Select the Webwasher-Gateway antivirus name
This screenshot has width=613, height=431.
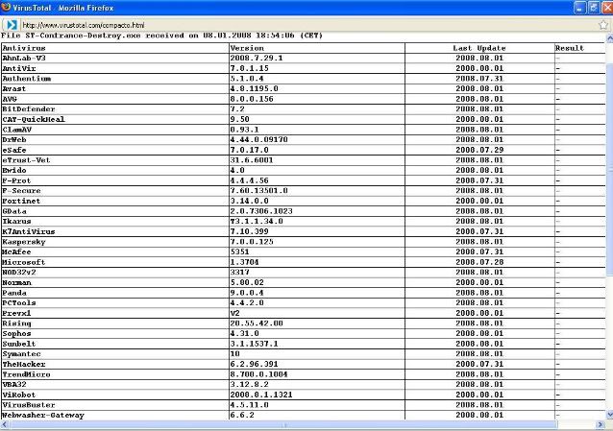click(43, 415)
